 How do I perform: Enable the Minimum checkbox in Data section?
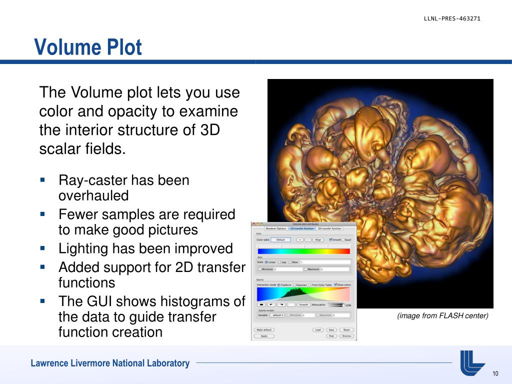260,269
